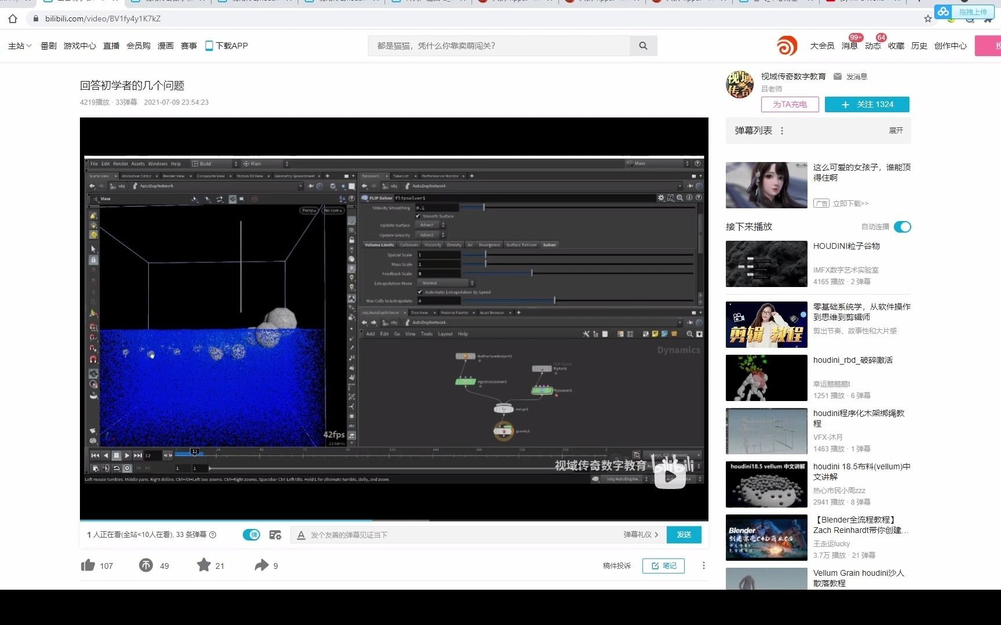This screenshot has height=625, width=1001.
Task: Open 赛事 in the top nav
Action: [x=189, y=46]
